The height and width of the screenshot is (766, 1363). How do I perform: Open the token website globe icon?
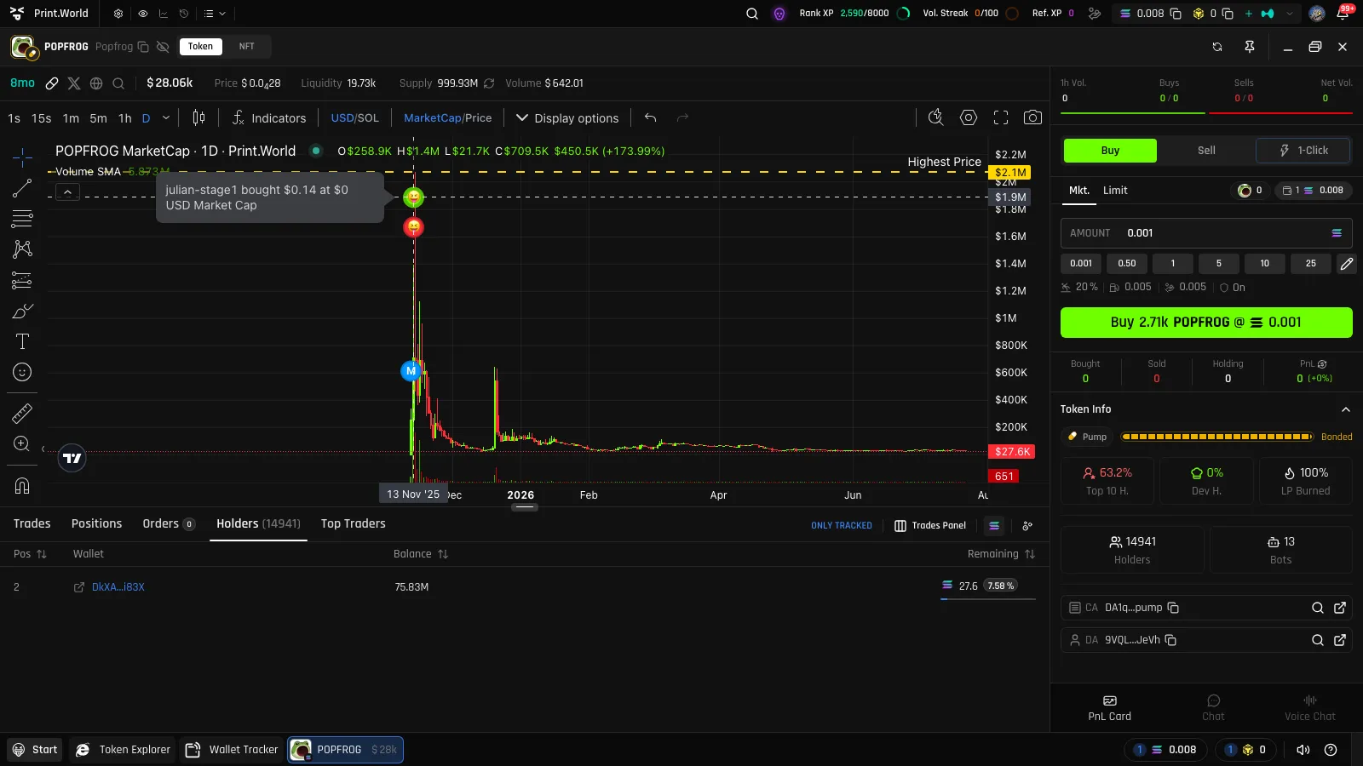click(96, 83)
